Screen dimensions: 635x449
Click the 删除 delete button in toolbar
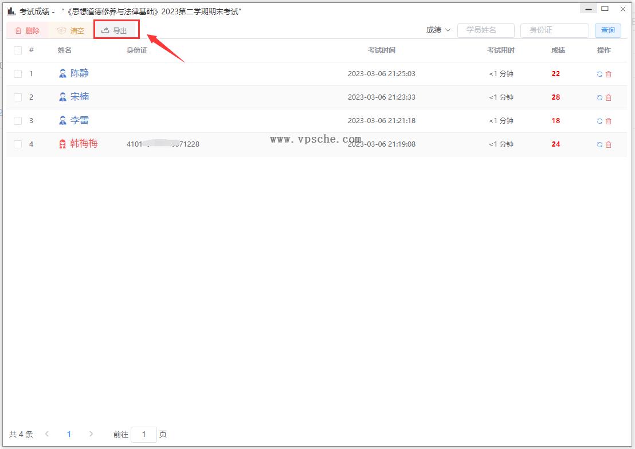pyautogui.click(x=27, y=31)
